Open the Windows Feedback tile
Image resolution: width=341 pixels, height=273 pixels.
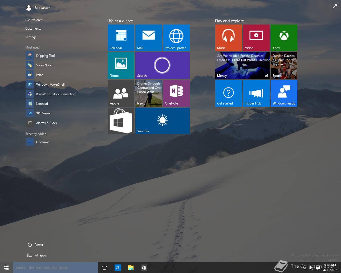(284, 93)
